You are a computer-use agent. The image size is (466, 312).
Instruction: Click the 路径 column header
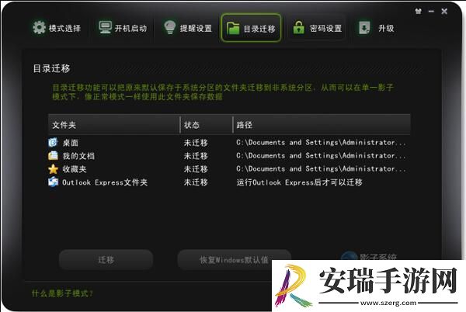[322, 125]
